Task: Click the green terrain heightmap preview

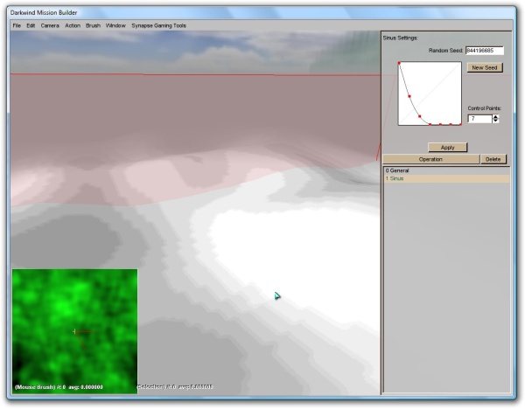Action: tap(74, 330)
